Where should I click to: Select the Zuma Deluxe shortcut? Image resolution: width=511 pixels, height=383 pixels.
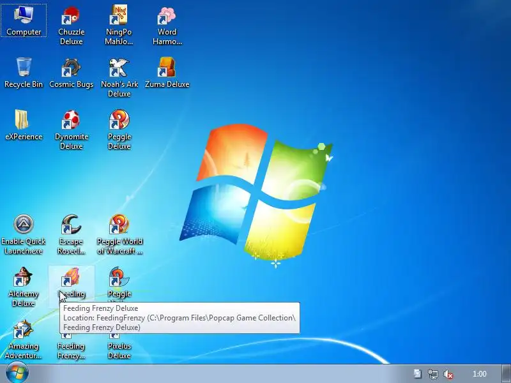coord(167,73)
